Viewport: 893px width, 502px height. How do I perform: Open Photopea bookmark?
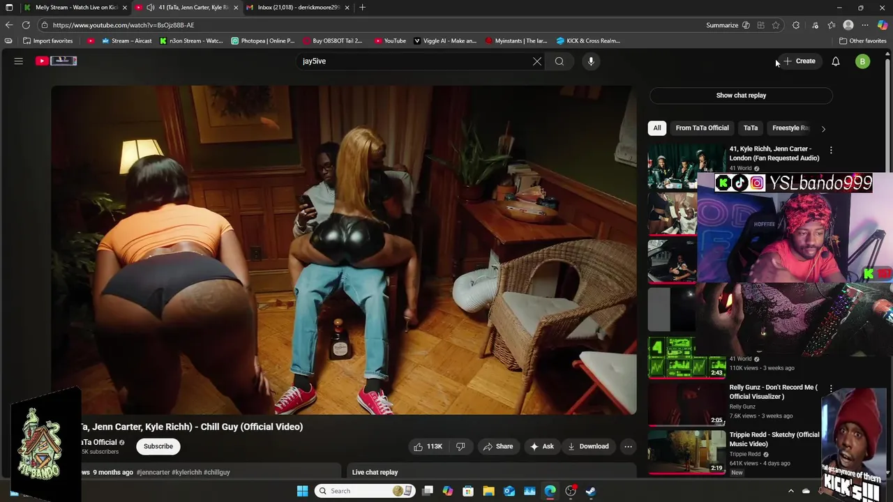click(x=263, y=40)
